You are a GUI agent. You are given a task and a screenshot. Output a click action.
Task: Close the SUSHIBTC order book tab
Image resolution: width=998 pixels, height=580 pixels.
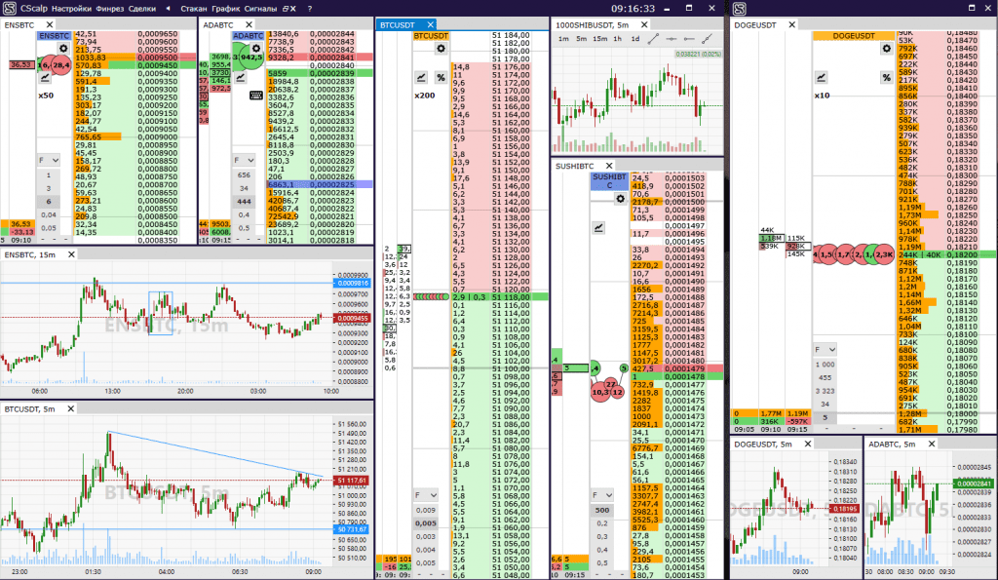tap(609, 166)
